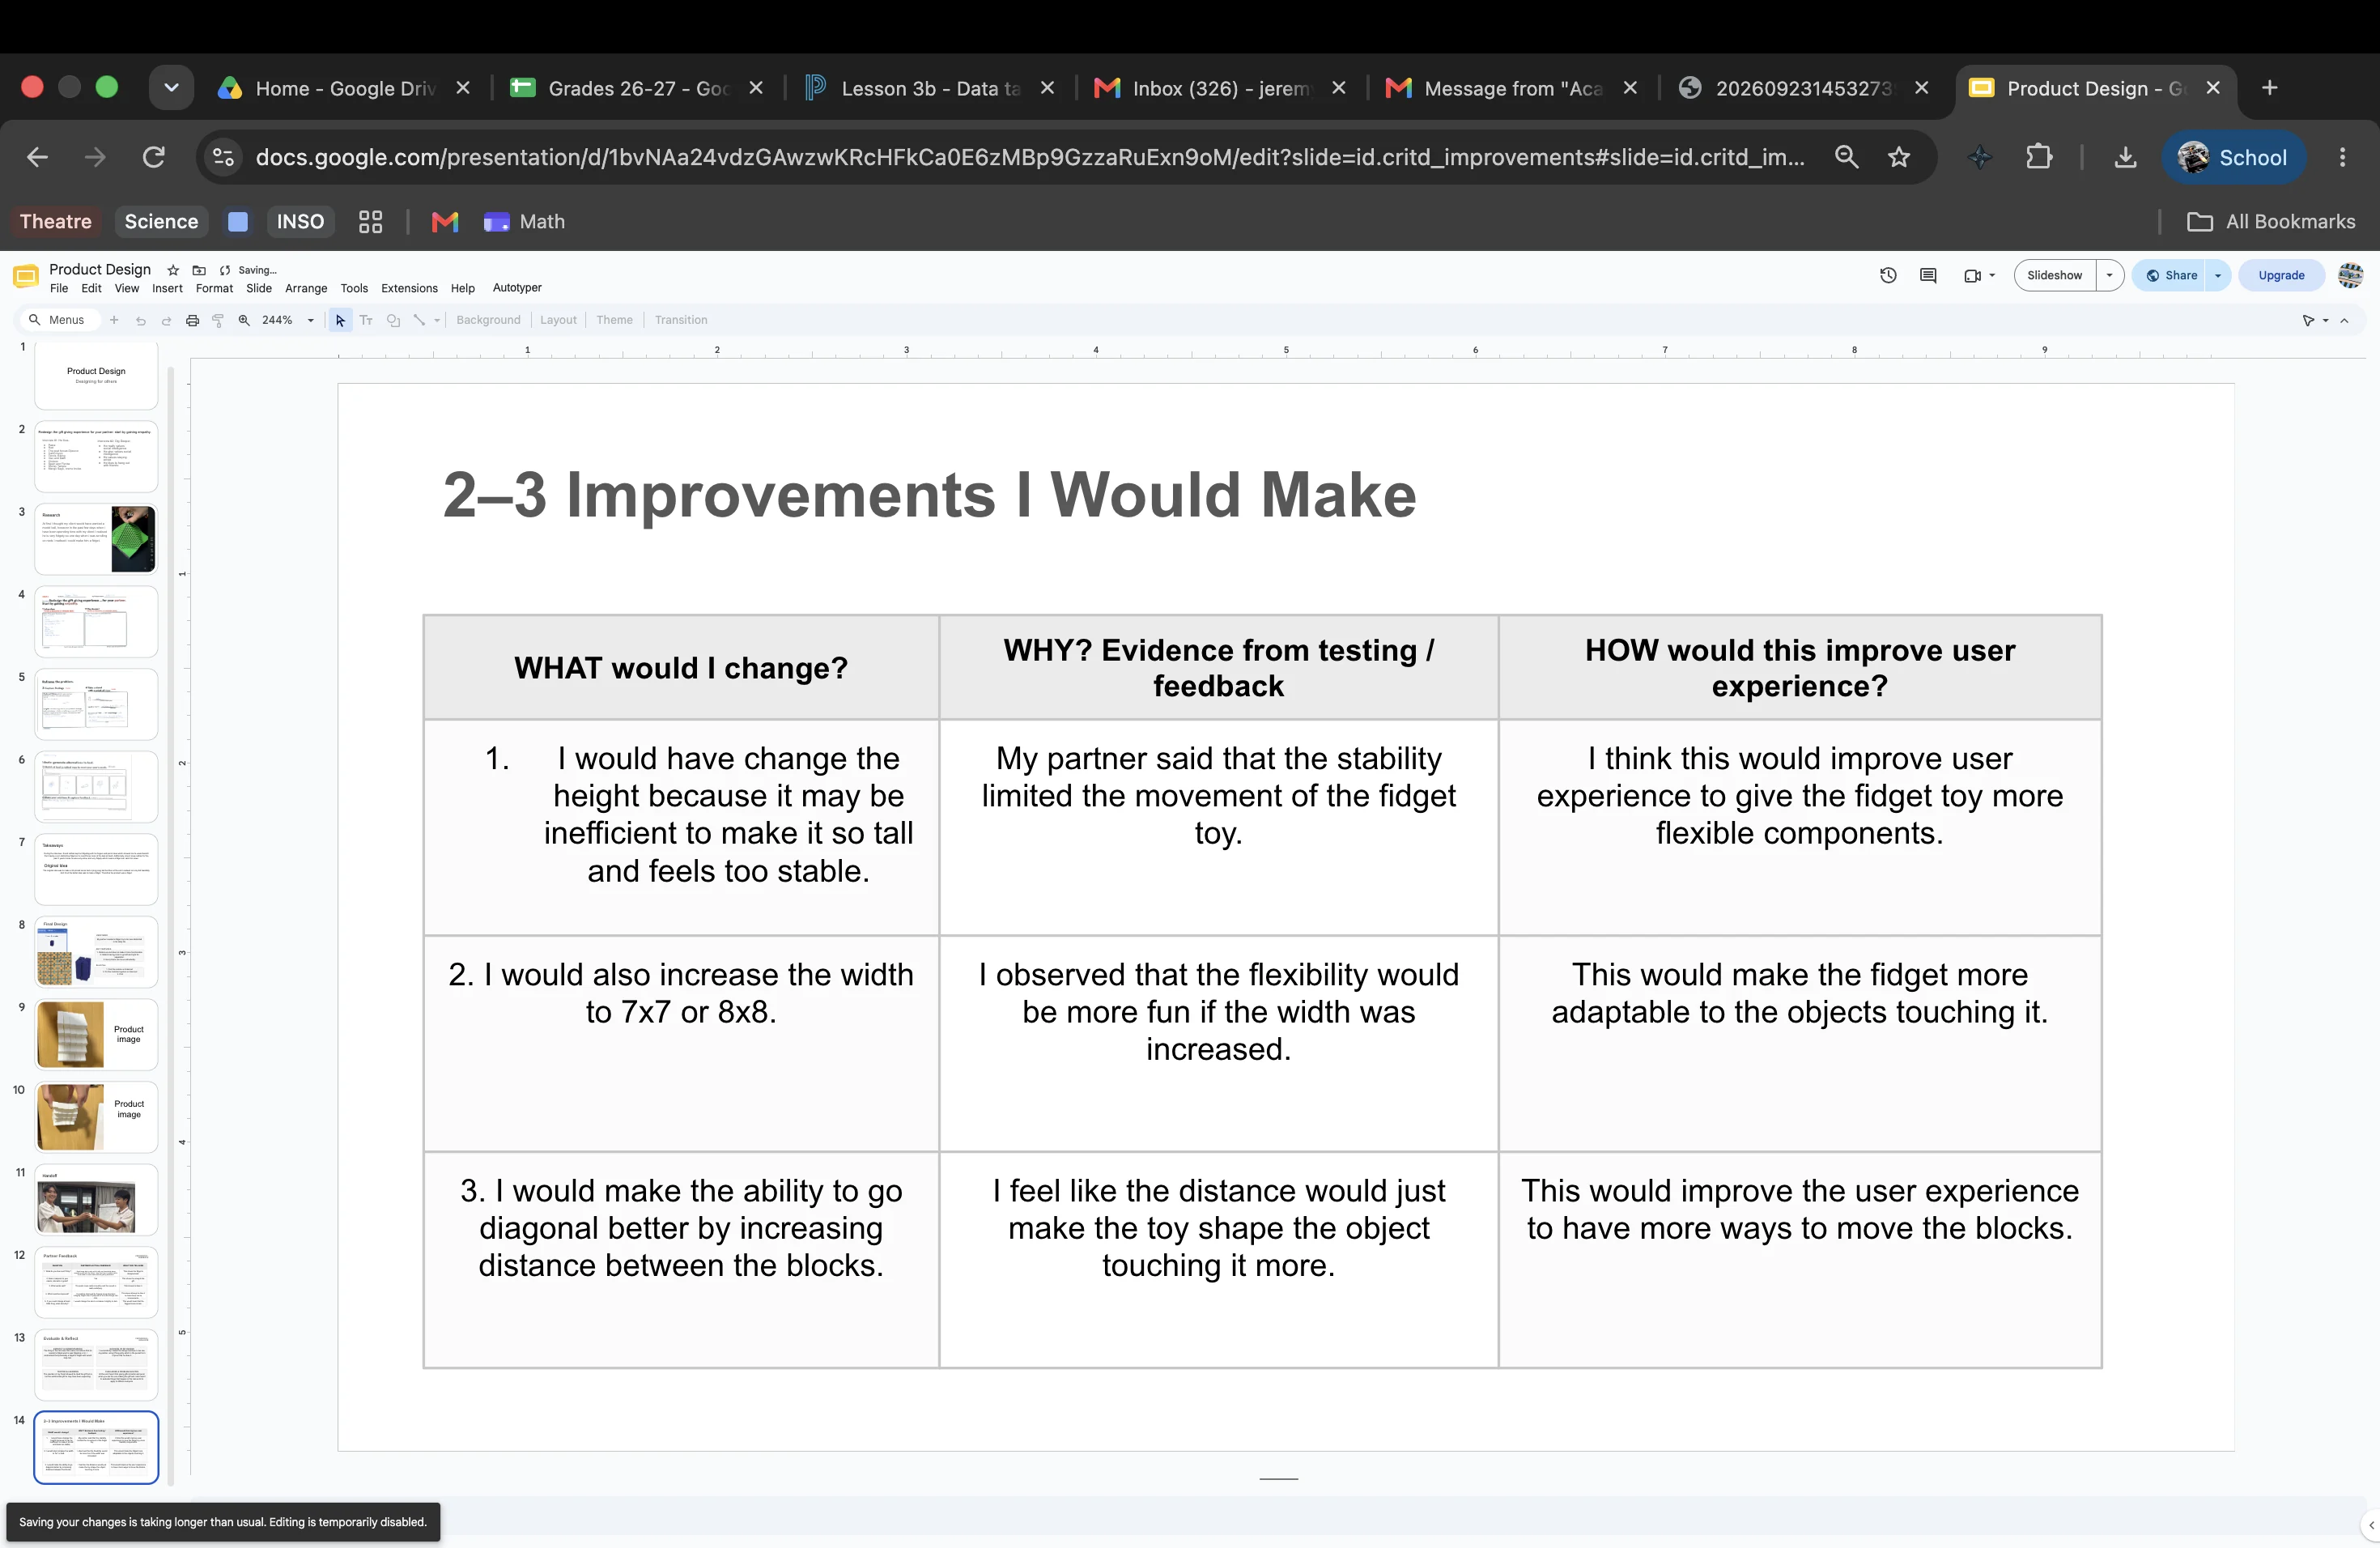Open the File menu
The width and height of the screenshot is (2380, 1548).
(x=59, y=288)
